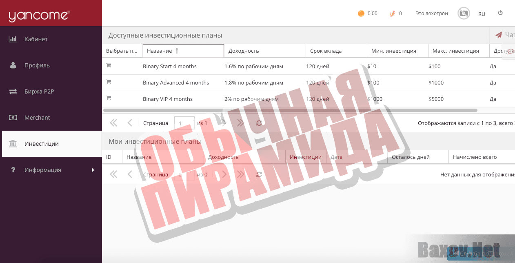Open the chat paper-plane panel
This screenshot has width=515, height=263.
[499, 35]
